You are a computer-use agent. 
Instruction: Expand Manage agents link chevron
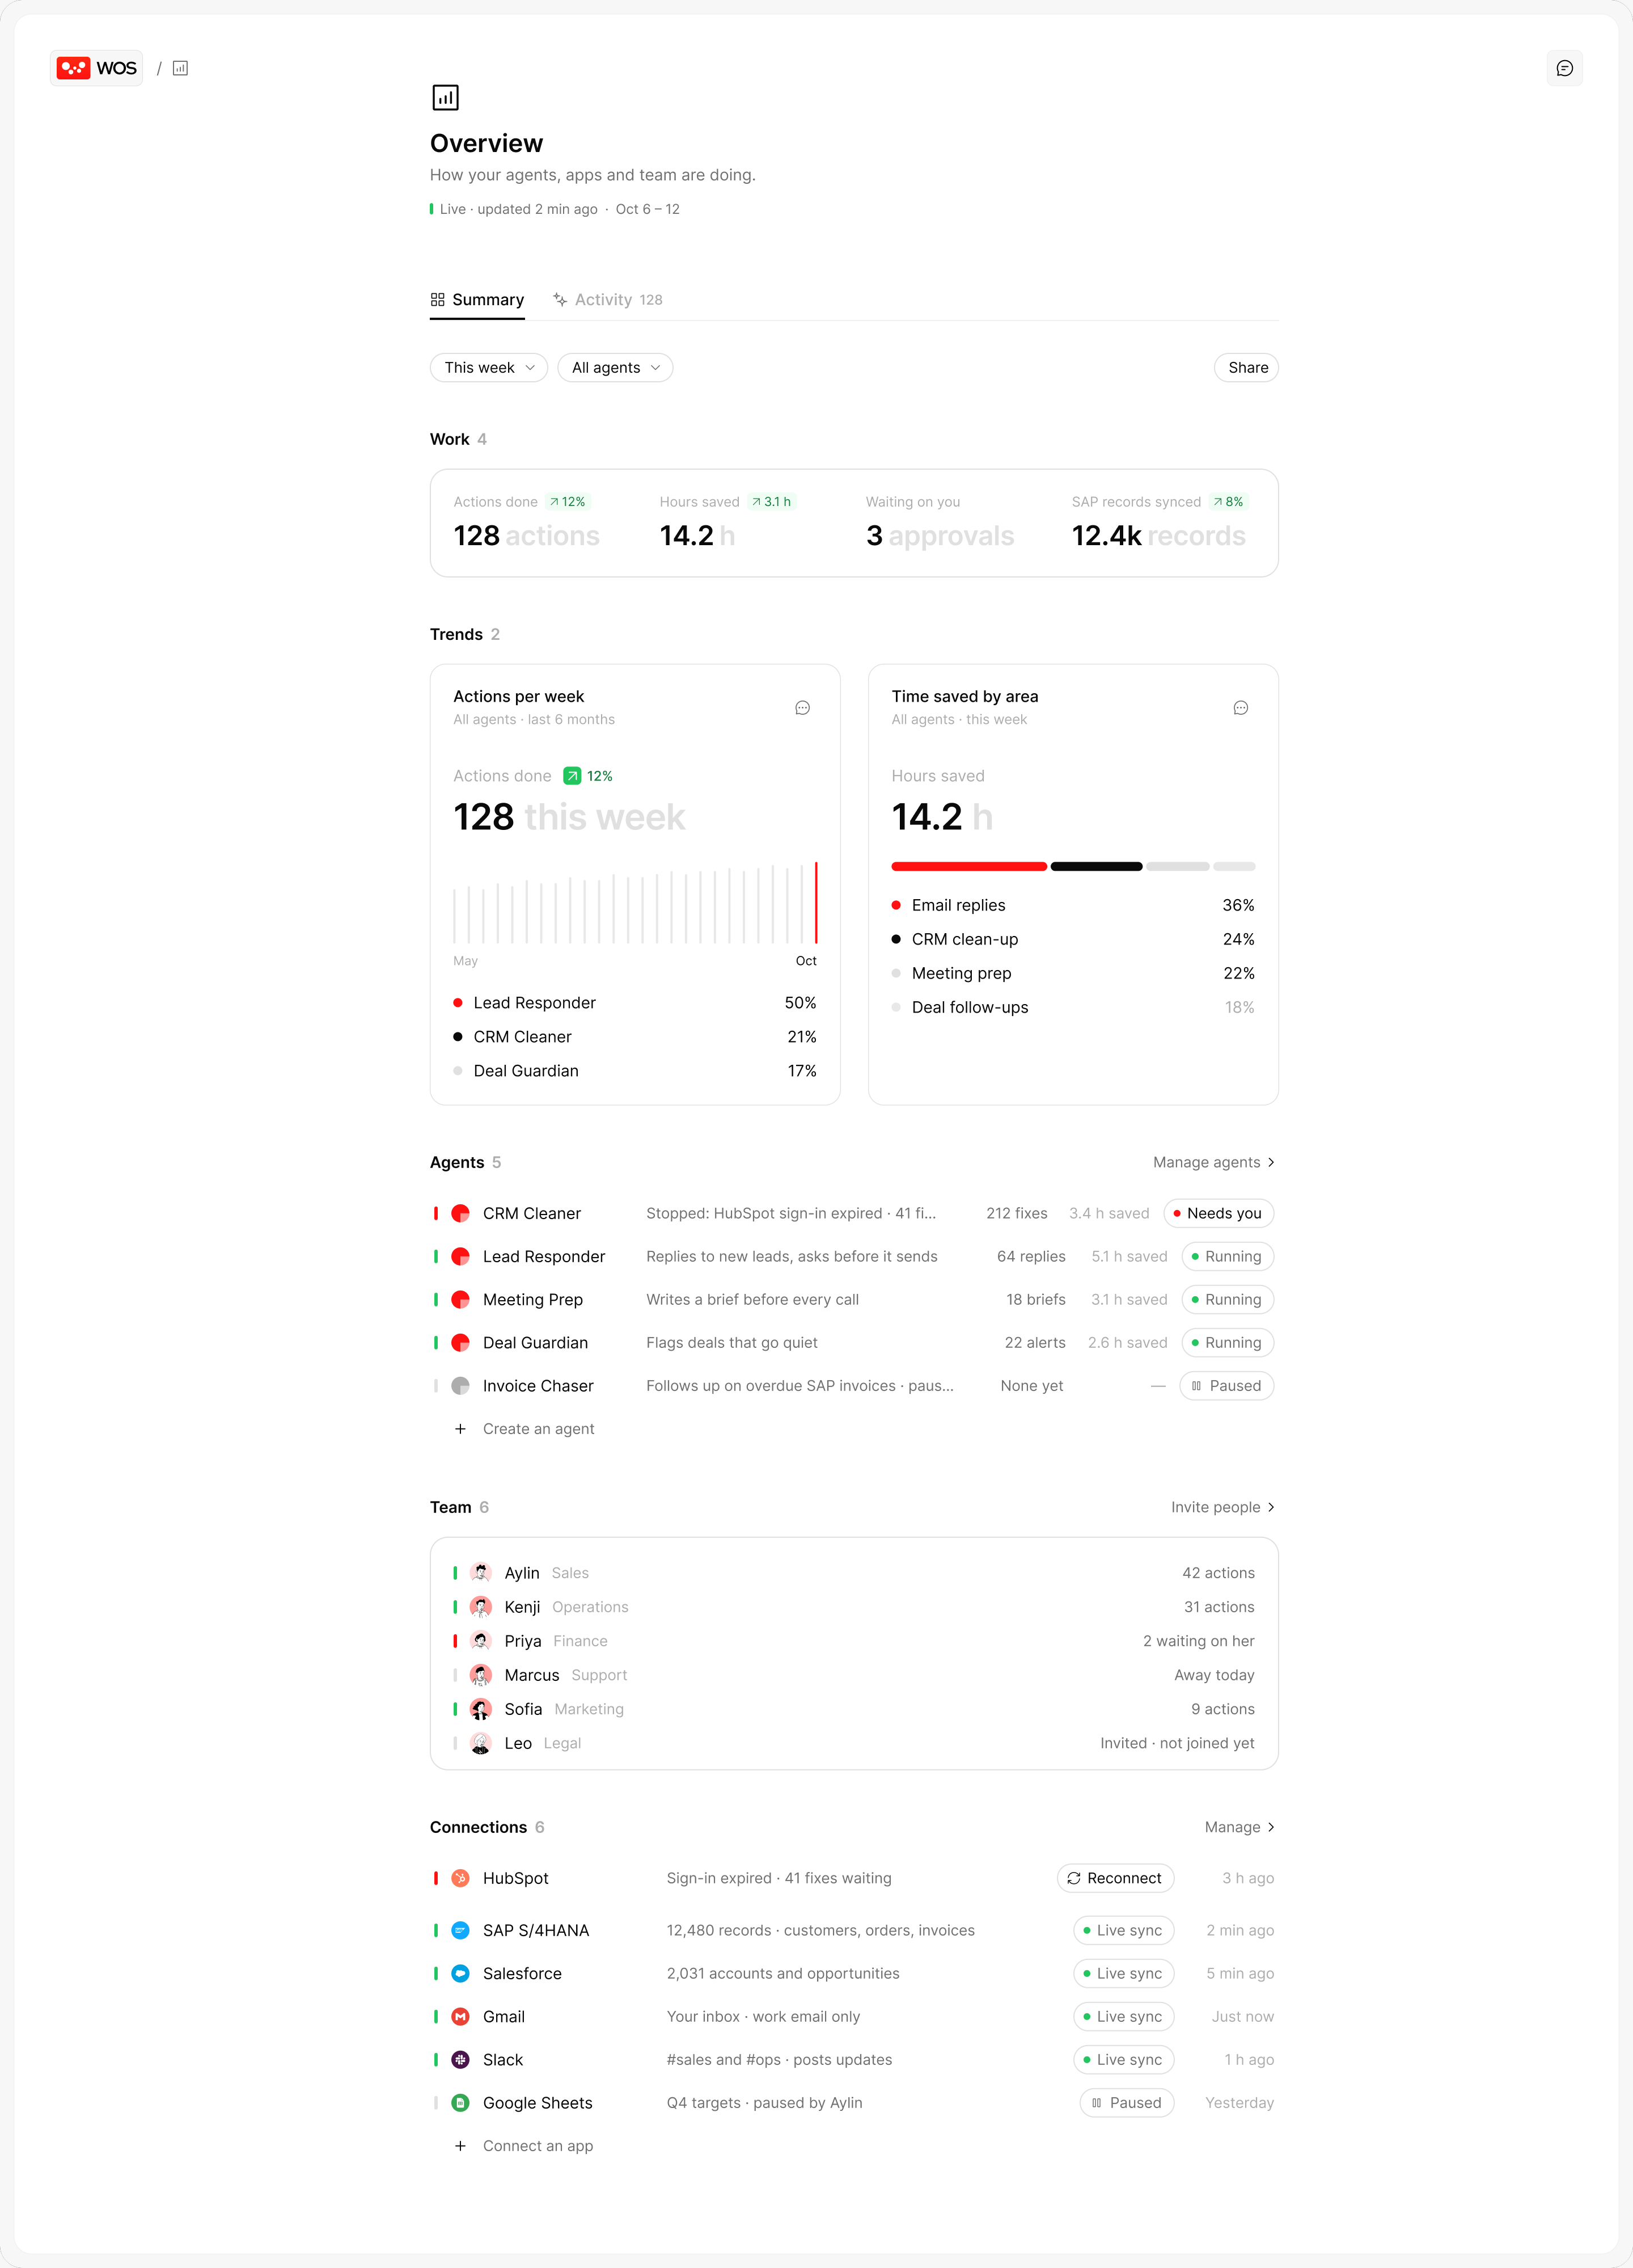(1271, 1162)
